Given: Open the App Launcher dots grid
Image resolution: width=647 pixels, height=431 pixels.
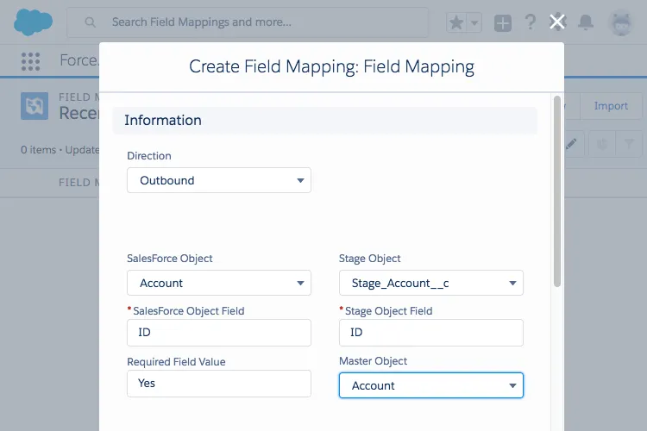Looking at the screenshot, I should 30,61.
